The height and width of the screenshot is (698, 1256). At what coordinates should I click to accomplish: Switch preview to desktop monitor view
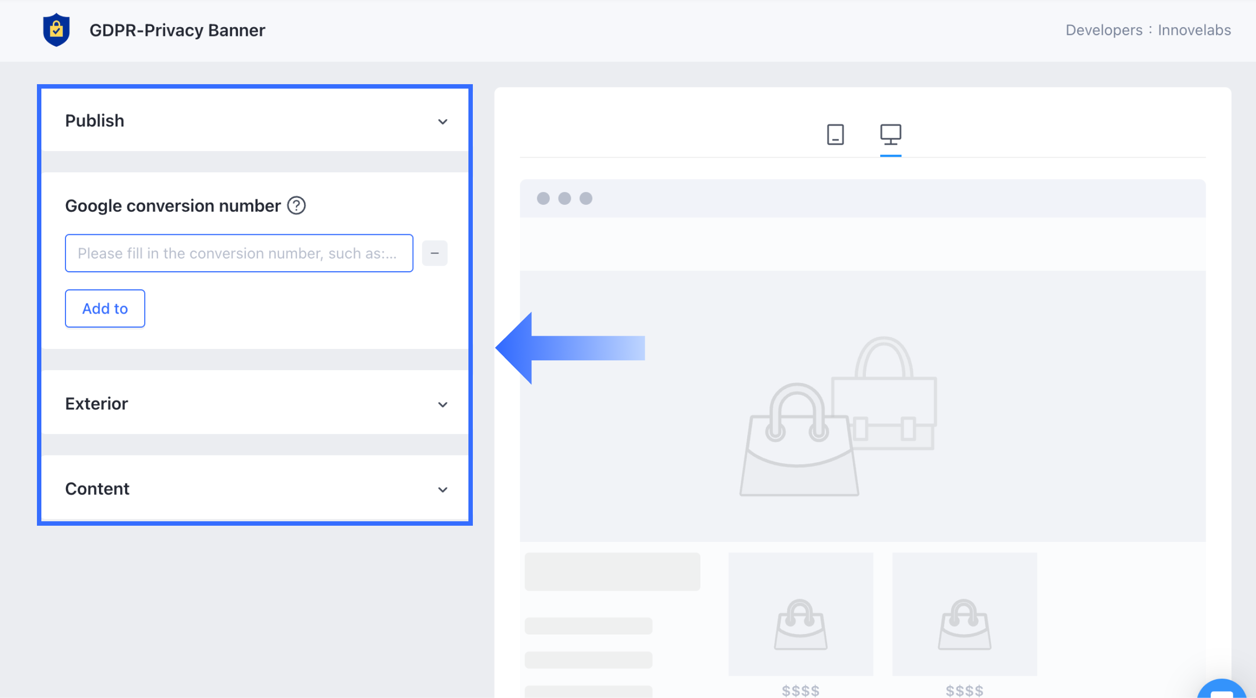click(890, 134)
